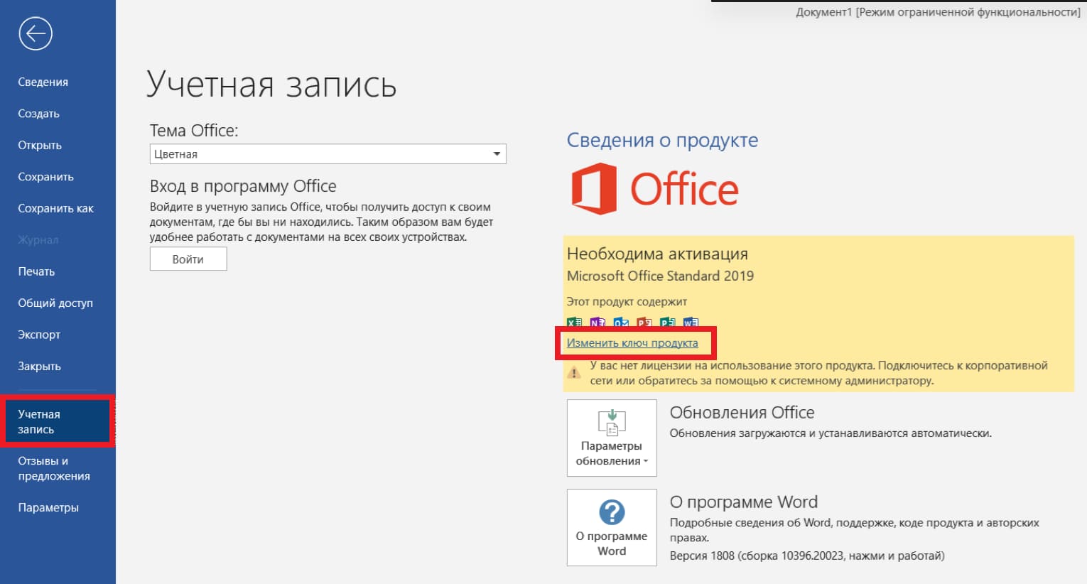Screen dimensions: 1087x584
Task: Click the Word product icon
Action: click(x=691, y=323)
